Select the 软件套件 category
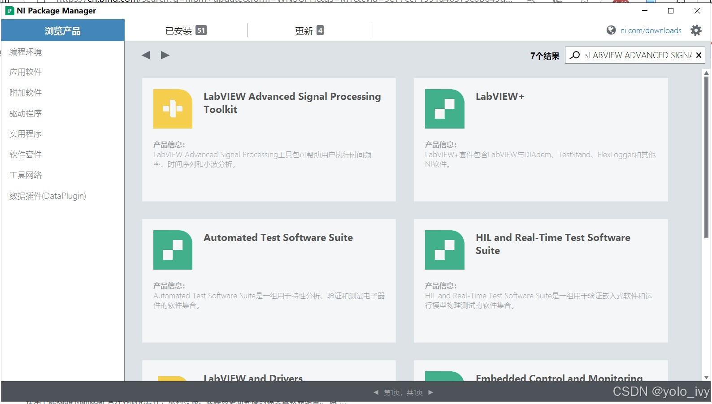The height and width of the screenshot is (404, 712). 26,155
